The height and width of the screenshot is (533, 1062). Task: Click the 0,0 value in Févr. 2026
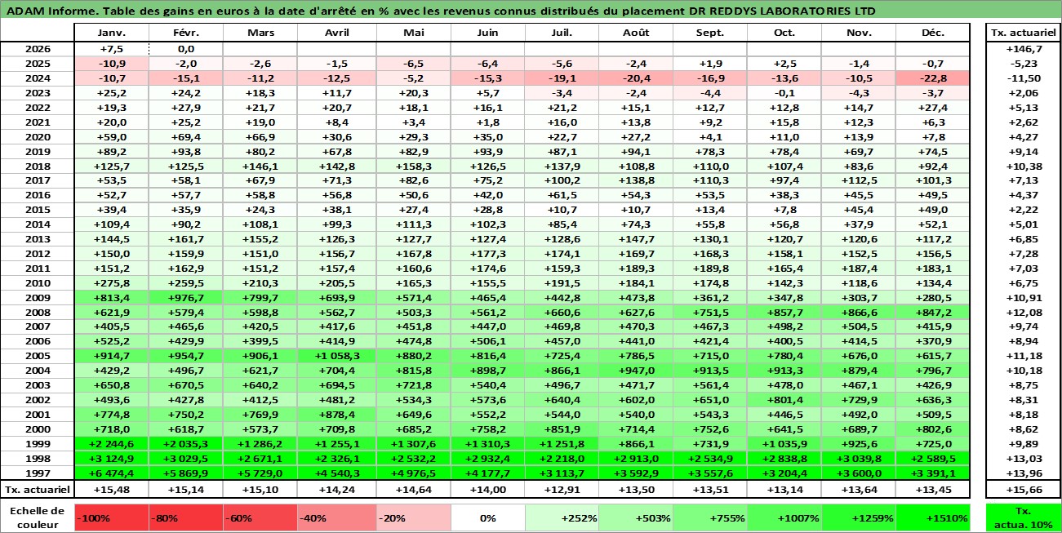coord(186,49)
